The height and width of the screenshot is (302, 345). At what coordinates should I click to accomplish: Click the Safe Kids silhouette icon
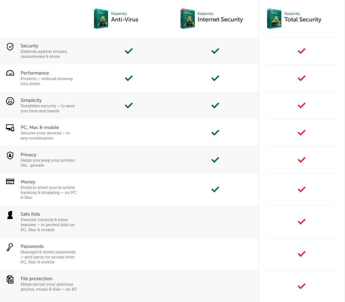click(10, 215)
